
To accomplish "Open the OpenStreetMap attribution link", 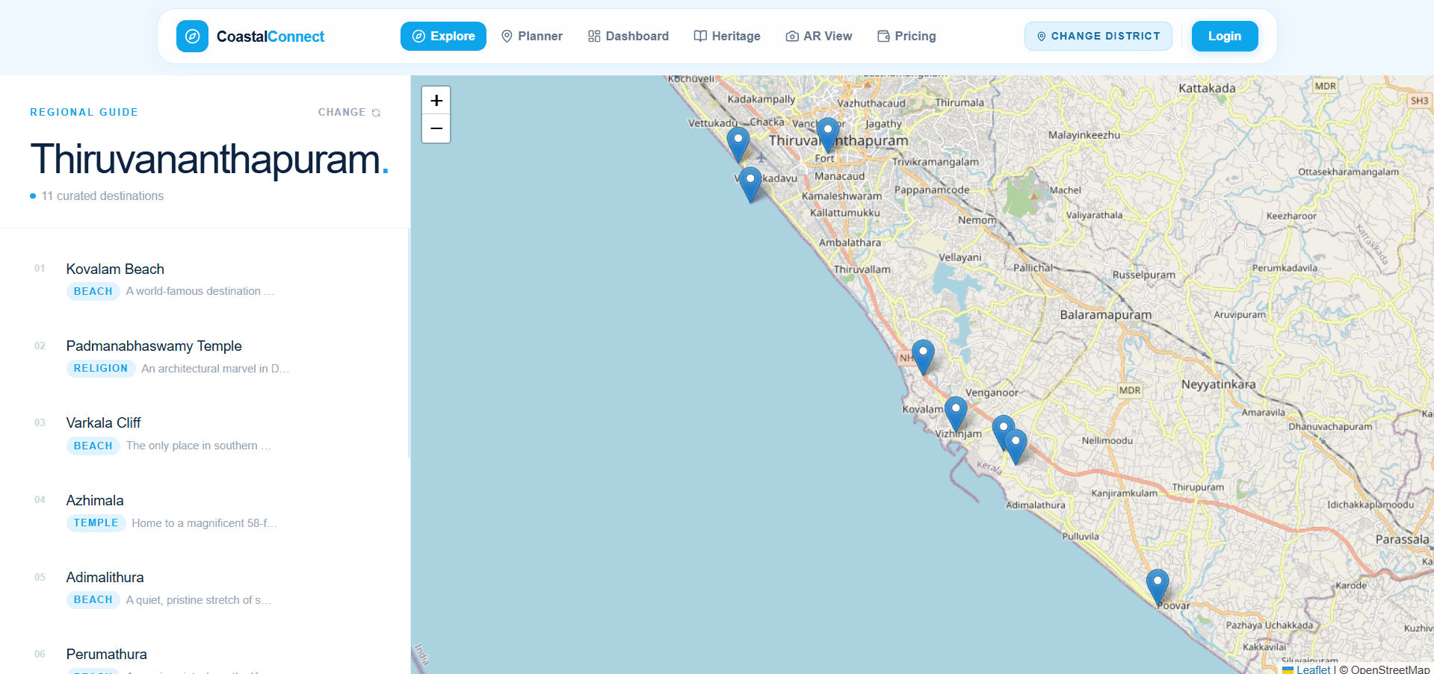I will pos(1390,669).
